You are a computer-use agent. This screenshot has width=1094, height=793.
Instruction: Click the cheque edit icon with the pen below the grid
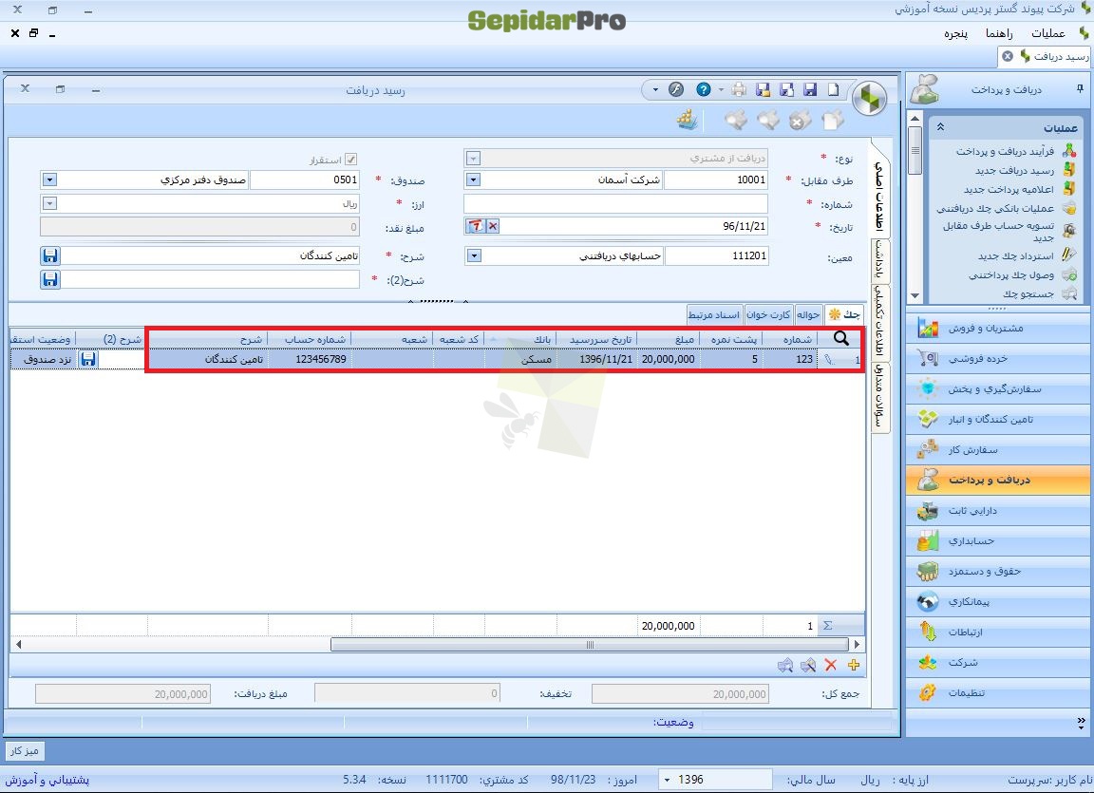point(808,666)
